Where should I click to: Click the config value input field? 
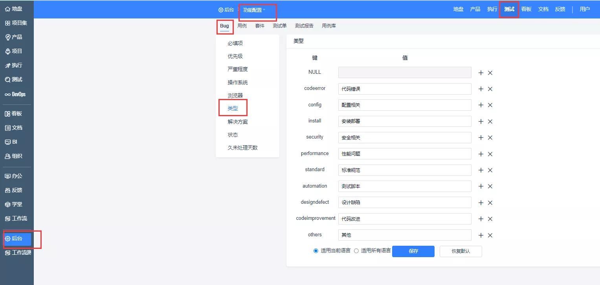click(405, 105)
